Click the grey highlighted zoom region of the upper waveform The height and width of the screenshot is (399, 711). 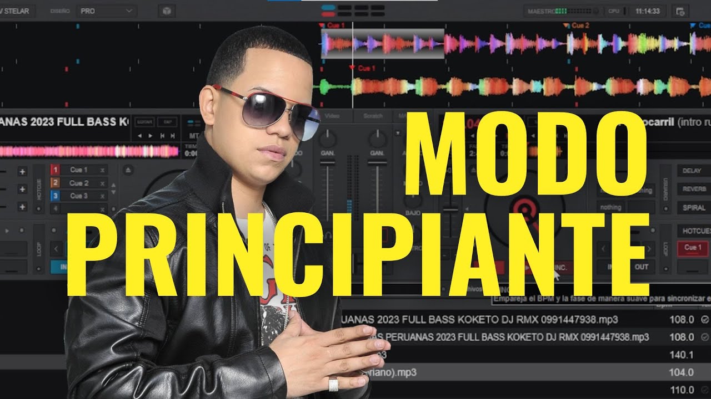383,44
